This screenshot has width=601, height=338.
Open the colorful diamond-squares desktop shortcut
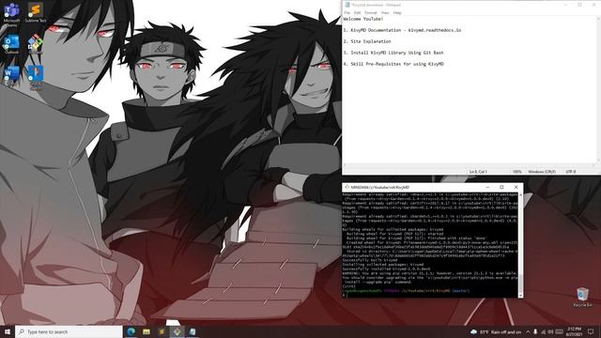[36, 43]
